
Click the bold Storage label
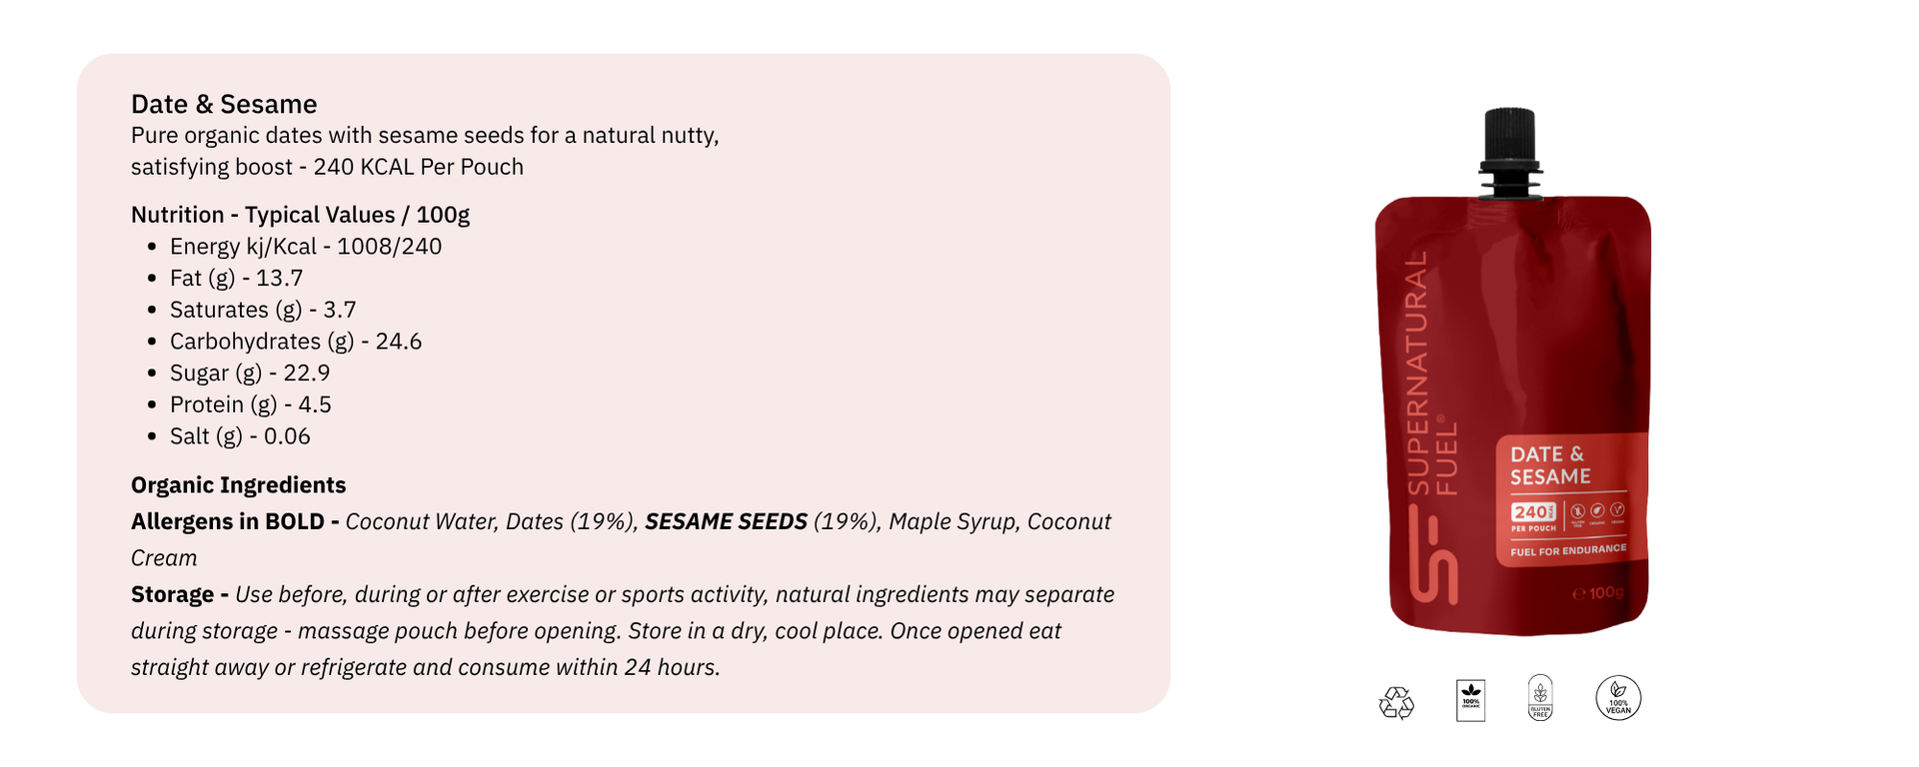(172, 594)
